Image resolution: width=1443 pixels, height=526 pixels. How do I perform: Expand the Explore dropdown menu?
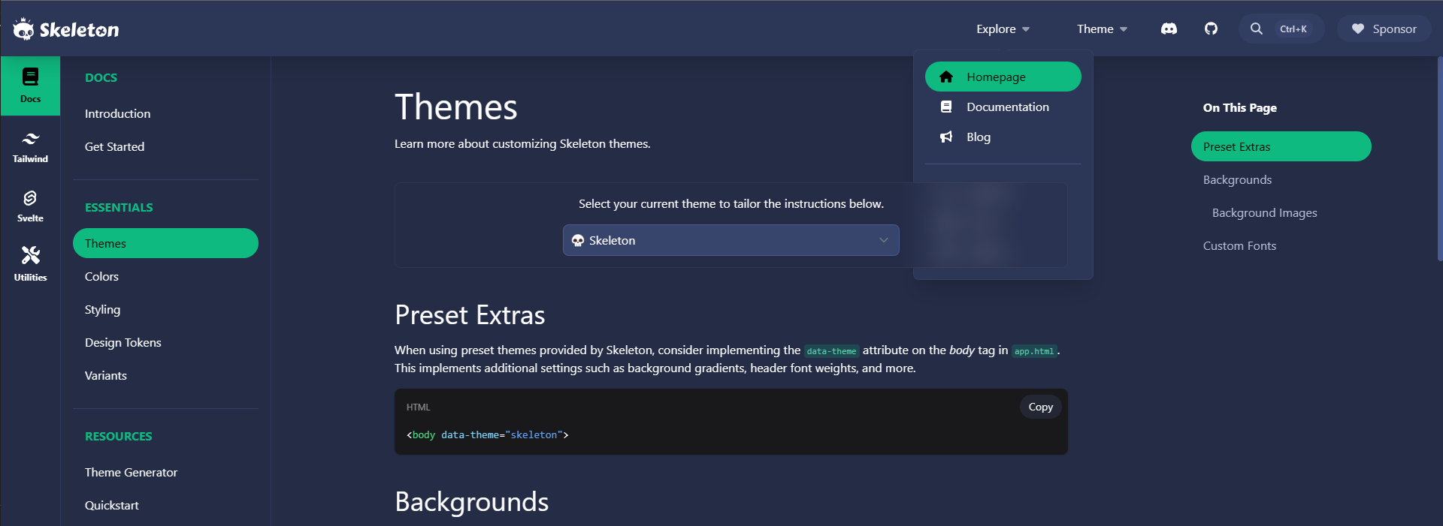point(1003,29)
